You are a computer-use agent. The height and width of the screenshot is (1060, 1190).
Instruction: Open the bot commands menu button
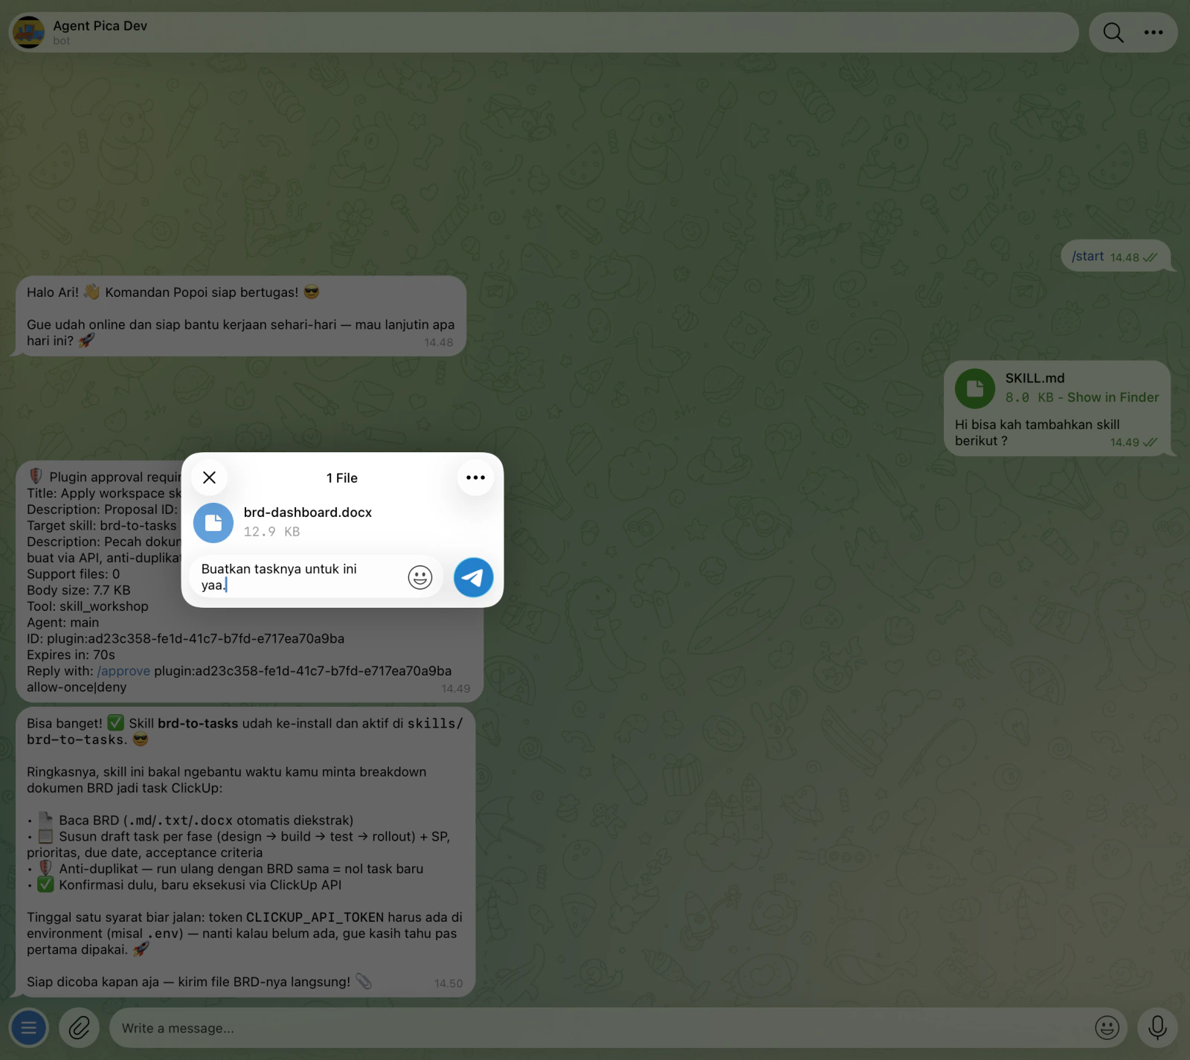(x=29, y=1028)
